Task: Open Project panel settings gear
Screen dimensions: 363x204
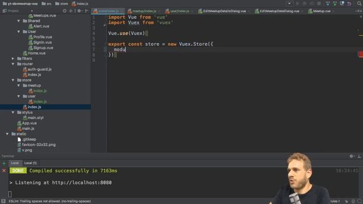Action: click(79, 11)
